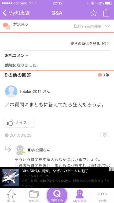Switch to the ホーム tab

coord(11,196)
